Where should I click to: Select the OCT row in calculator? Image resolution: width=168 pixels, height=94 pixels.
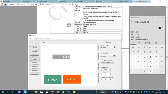tap(147, 37)
